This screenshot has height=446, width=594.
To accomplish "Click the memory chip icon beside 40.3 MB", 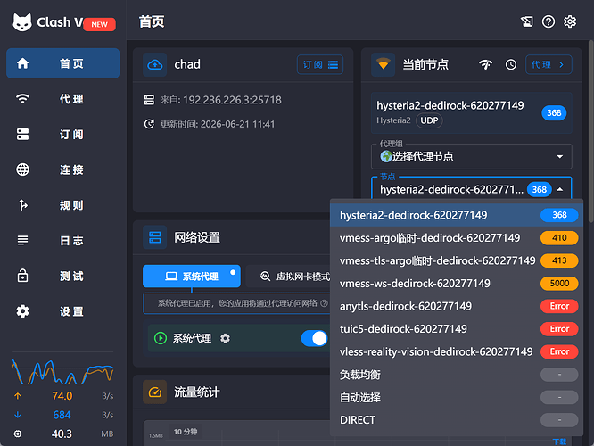I will [18, 434].
